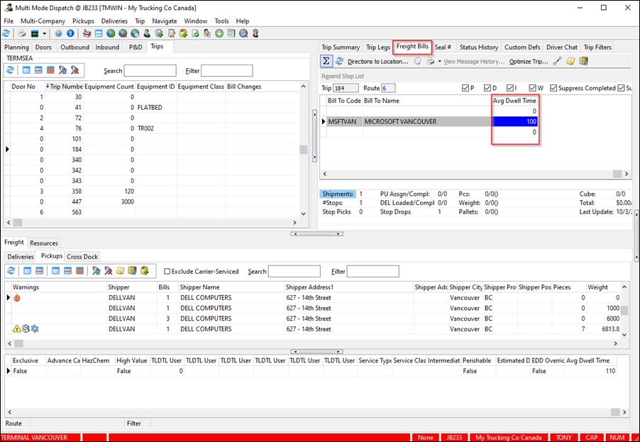Click the clock icon beside Directions to Location
Screen dimensions: 640x442
pyautogui.click(x=418, y=61)
